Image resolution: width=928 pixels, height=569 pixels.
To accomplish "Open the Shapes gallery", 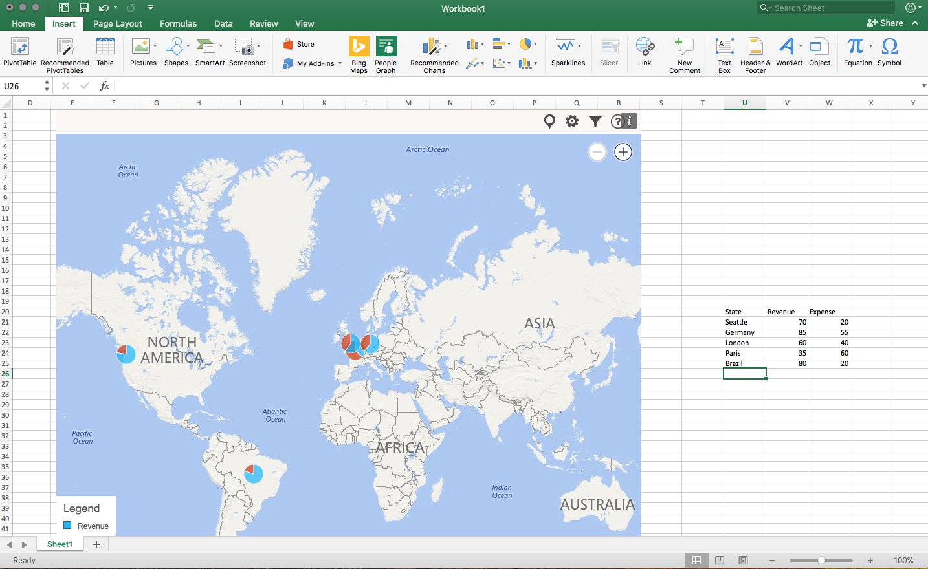I will click(x=176, y=52).
